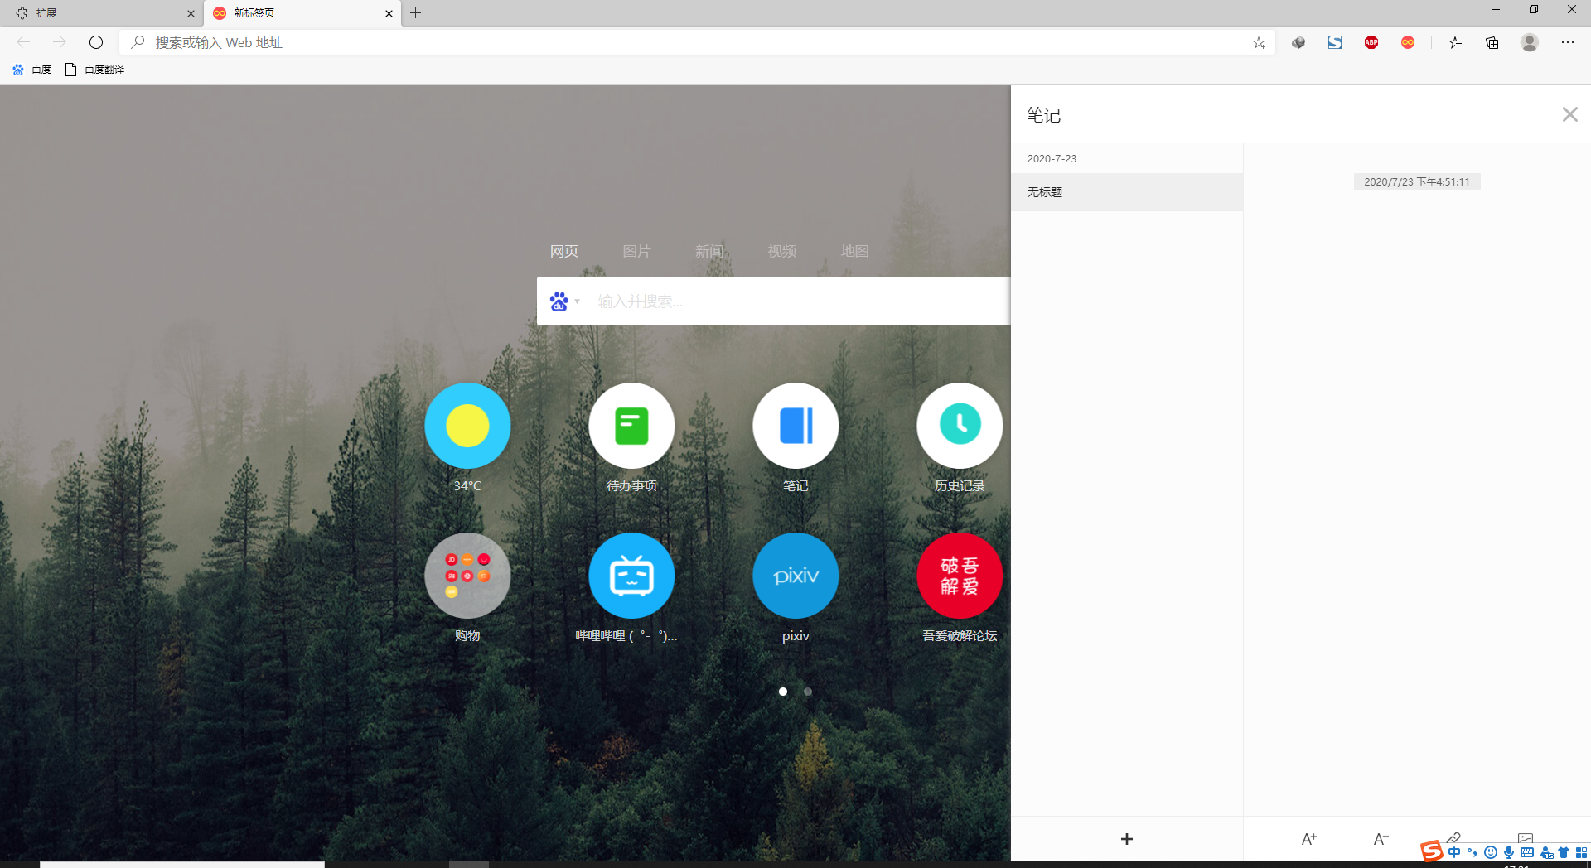The width and height of the screenshot is (1591, 868).
Task: Open the browser settings and more menu
Action: (1567, 42)
